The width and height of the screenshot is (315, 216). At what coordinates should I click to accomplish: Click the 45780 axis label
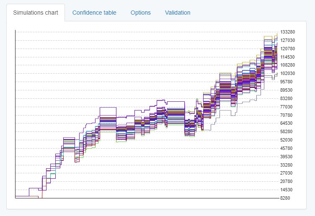[287, 148]
